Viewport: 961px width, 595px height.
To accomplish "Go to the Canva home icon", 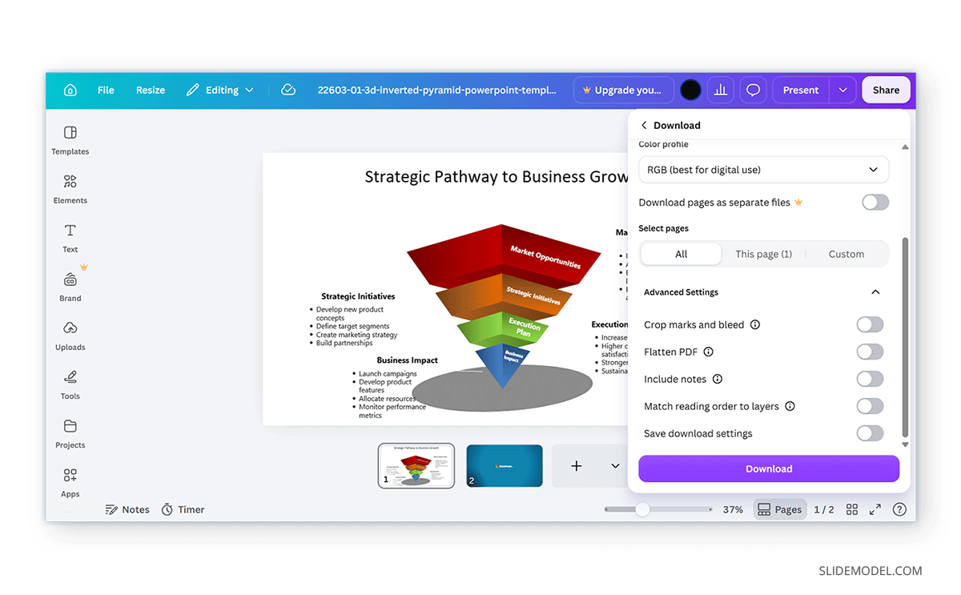I will [70, 90].
